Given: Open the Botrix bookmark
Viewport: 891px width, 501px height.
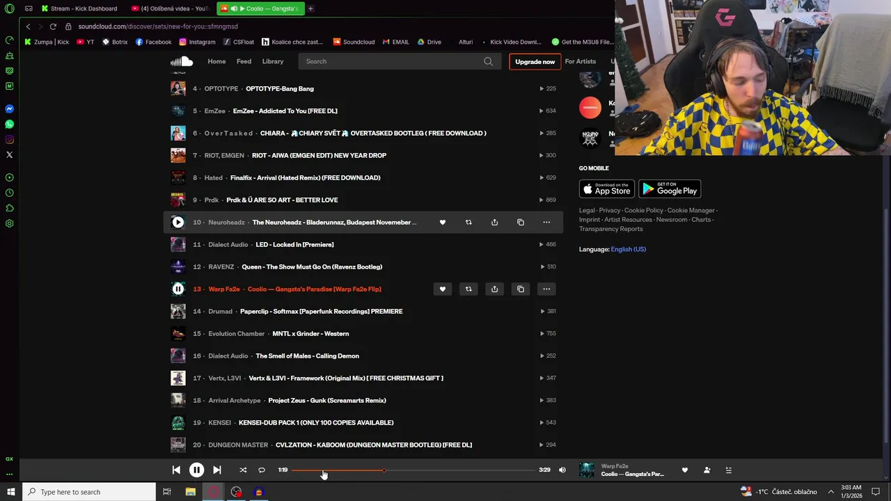Looking at the screenshot, I should 115,42.
